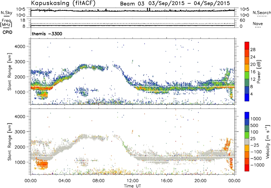Click the end date '04/Sep/2015'

pos(212,3)
